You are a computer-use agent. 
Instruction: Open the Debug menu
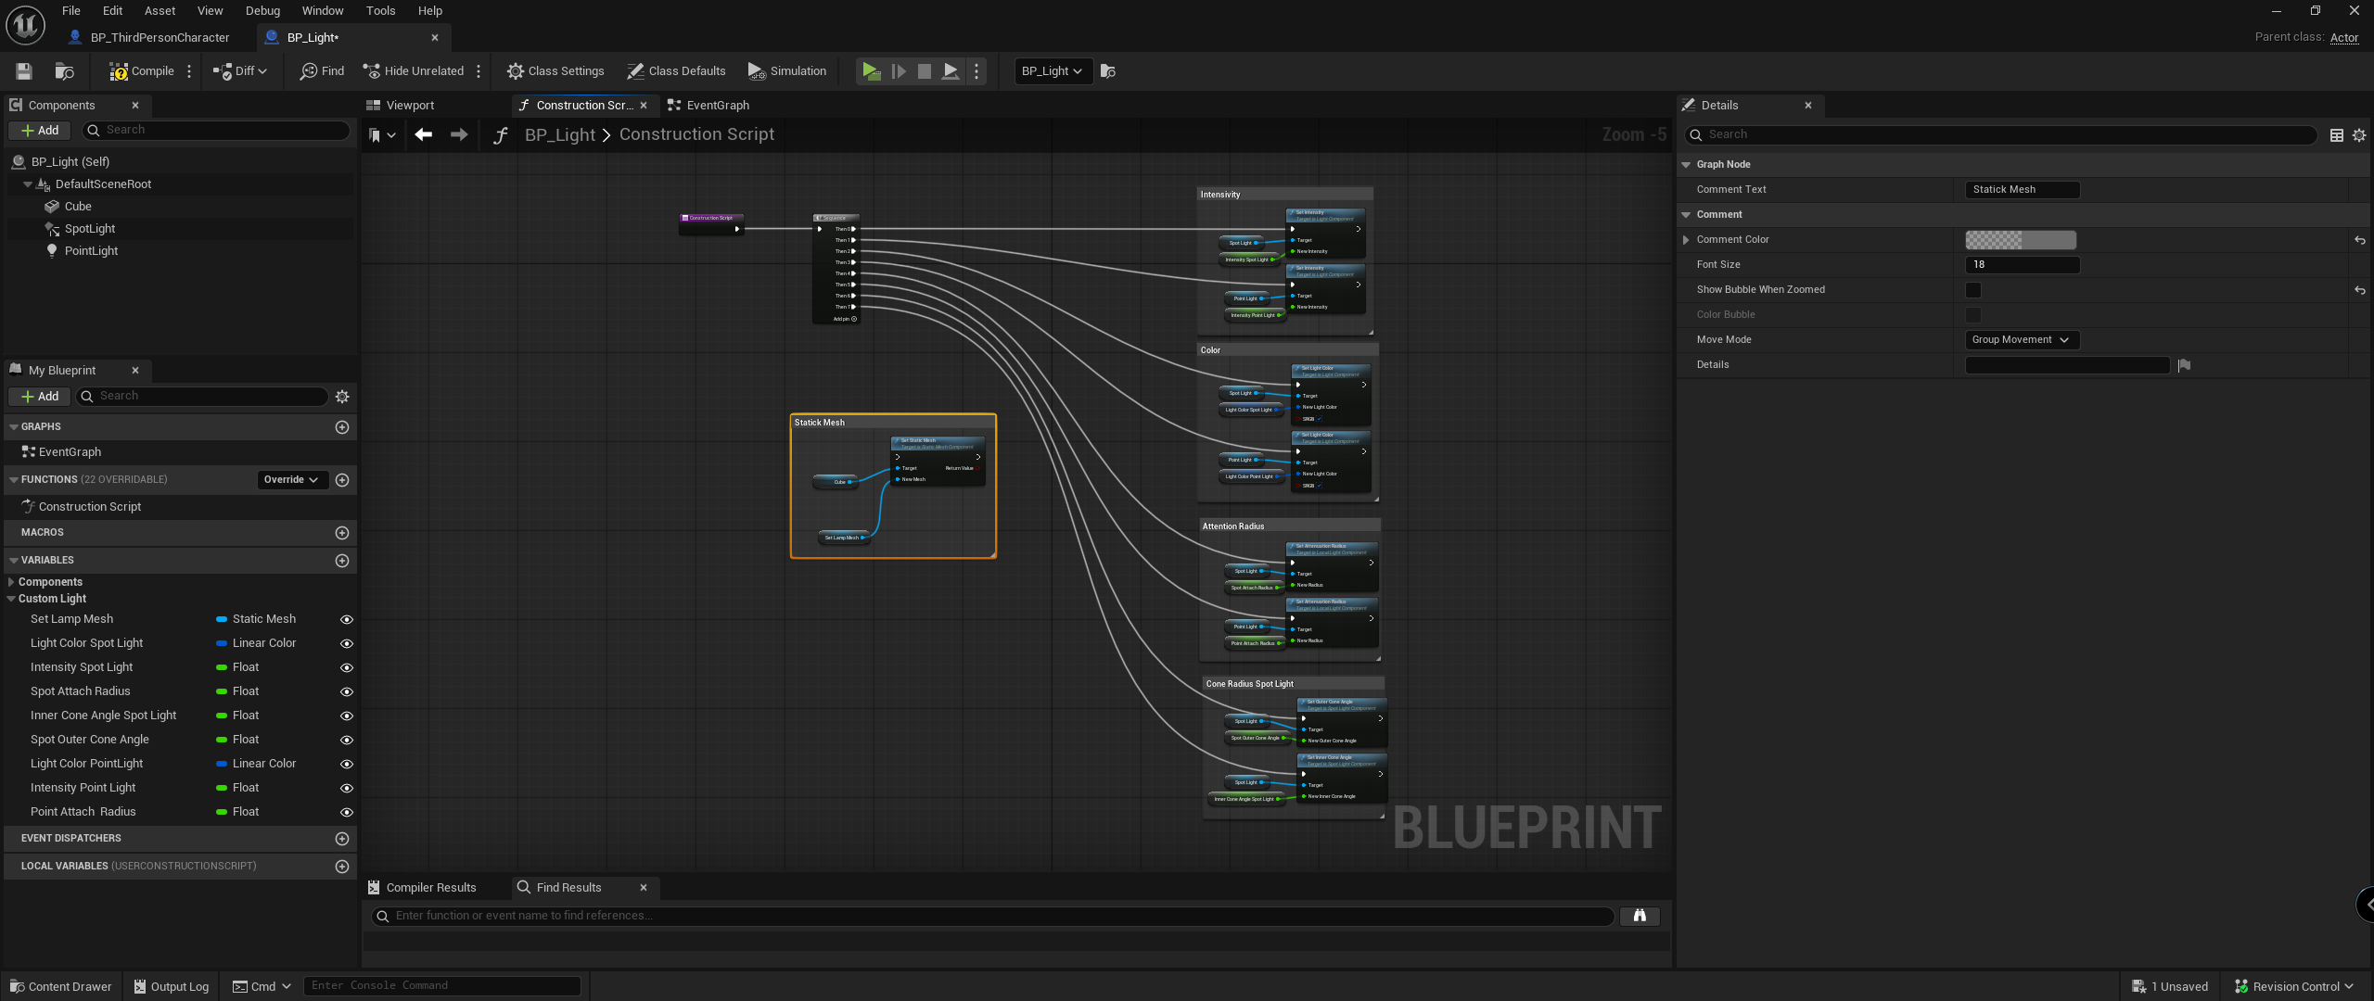pos(262,11)
